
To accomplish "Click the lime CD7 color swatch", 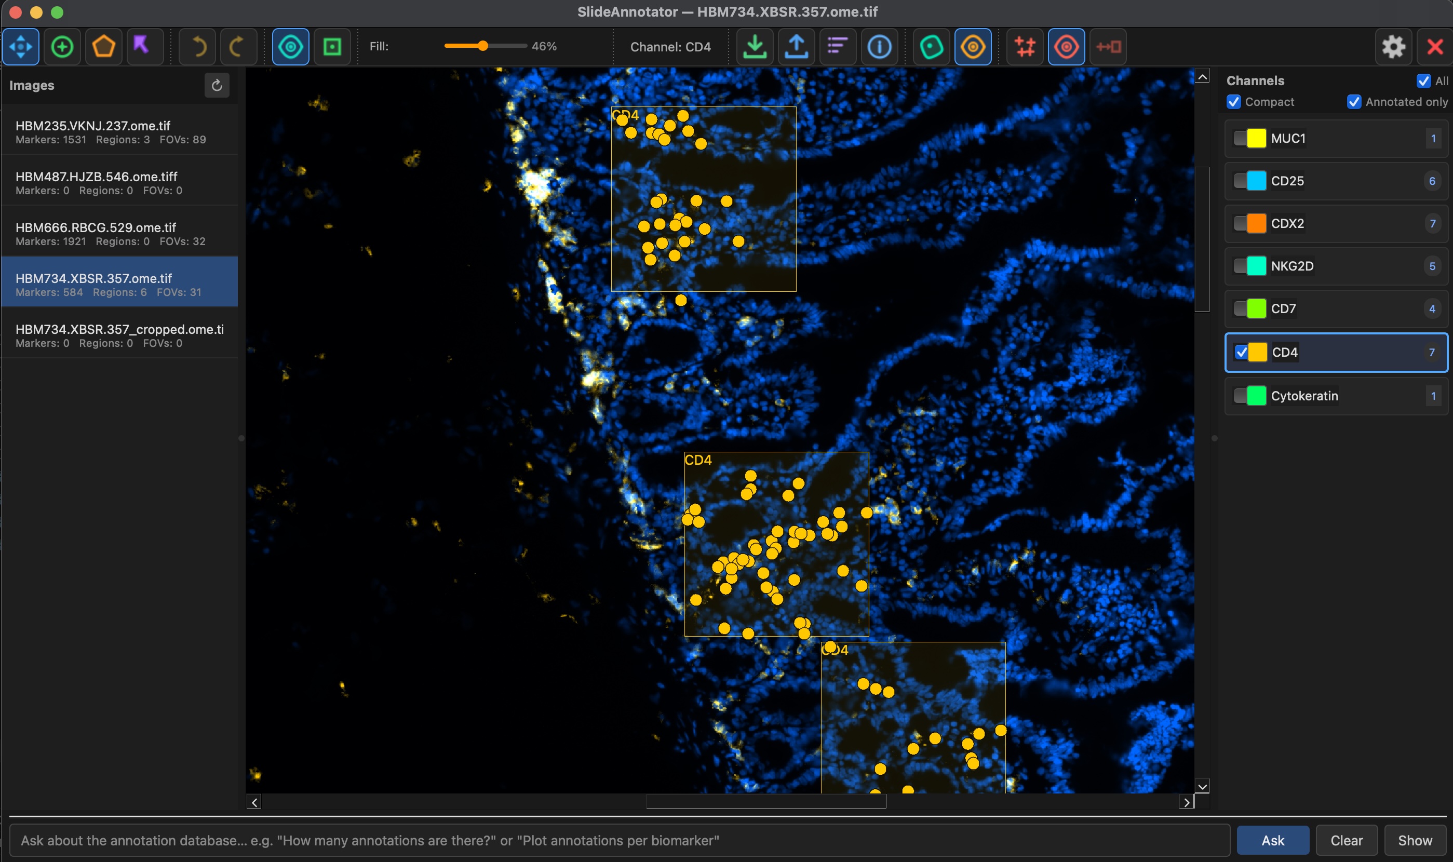I will tap(1256, 308).
